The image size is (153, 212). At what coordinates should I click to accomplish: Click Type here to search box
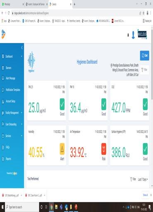coord(22,207)
